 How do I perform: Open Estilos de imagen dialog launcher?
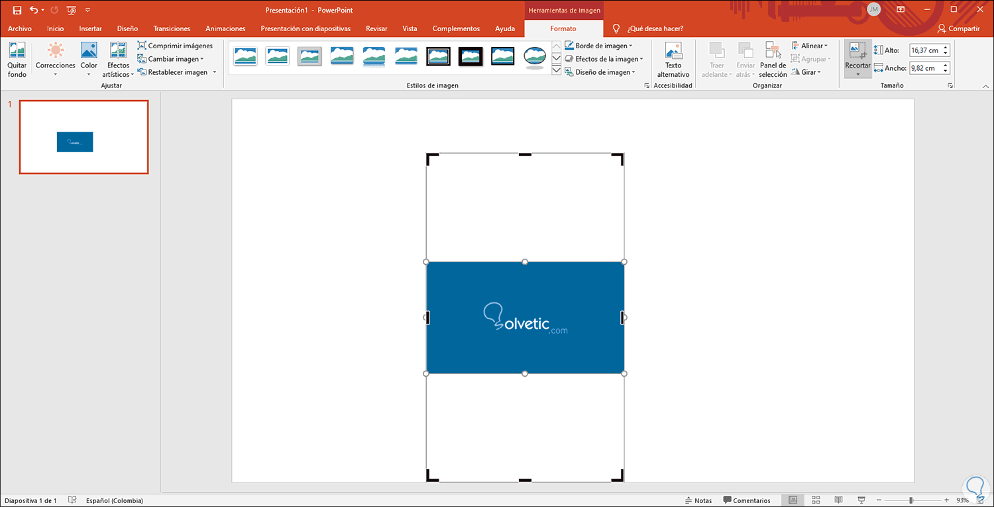point(647,86)
